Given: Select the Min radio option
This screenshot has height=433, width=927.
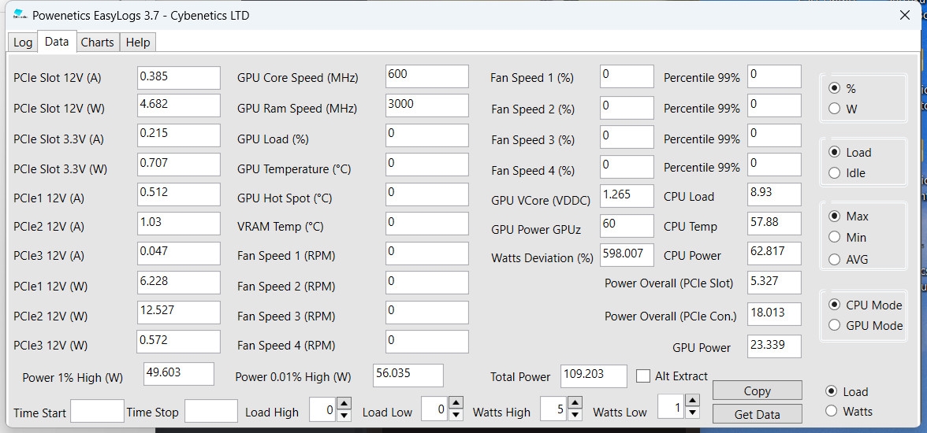Looking at the screenshot, I should pos(835,237).
